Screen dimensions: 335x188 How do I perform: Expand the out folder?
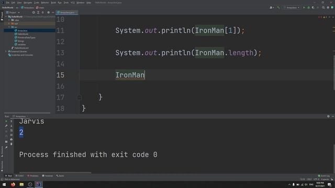pos(9,23)
